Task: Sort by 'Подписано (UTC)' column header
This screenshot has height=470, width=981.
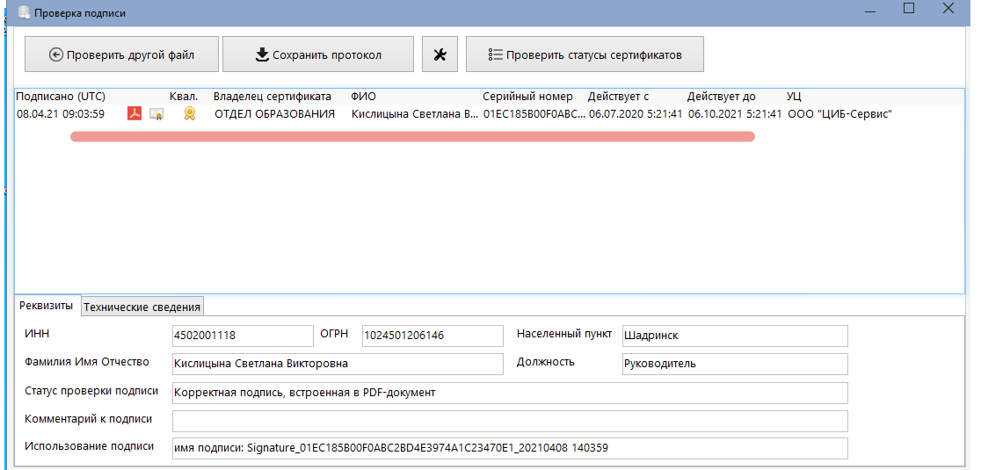Action: pos(60,97)
